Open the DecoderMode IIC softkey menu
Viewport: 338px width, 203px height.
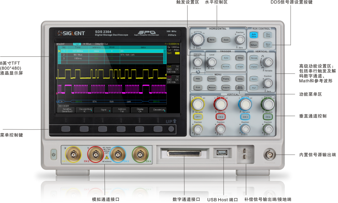[84, 110]
